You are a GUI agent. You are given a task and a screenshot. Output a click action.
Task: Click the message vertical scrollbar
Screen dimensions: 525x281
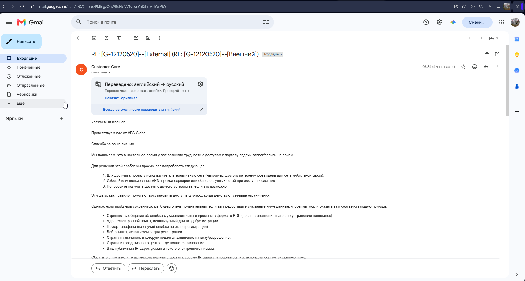(507, 80)
